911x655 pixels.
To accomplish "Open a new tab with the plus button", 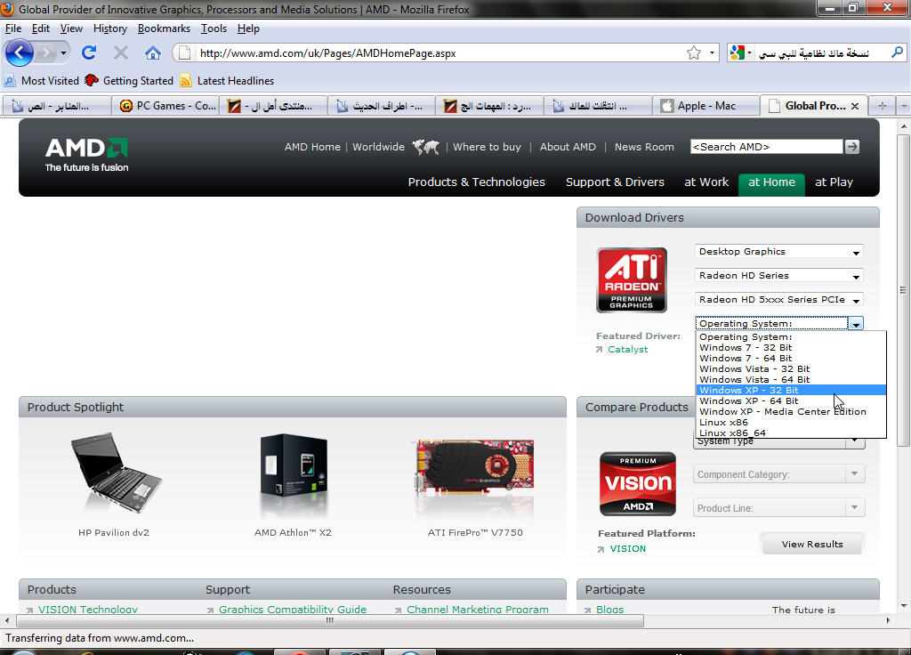I will coord(882,106).
